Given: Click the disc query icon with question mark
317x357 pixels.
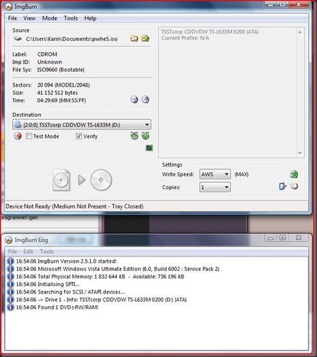Looking at the screenshot, I should click(x=146, y=100).
